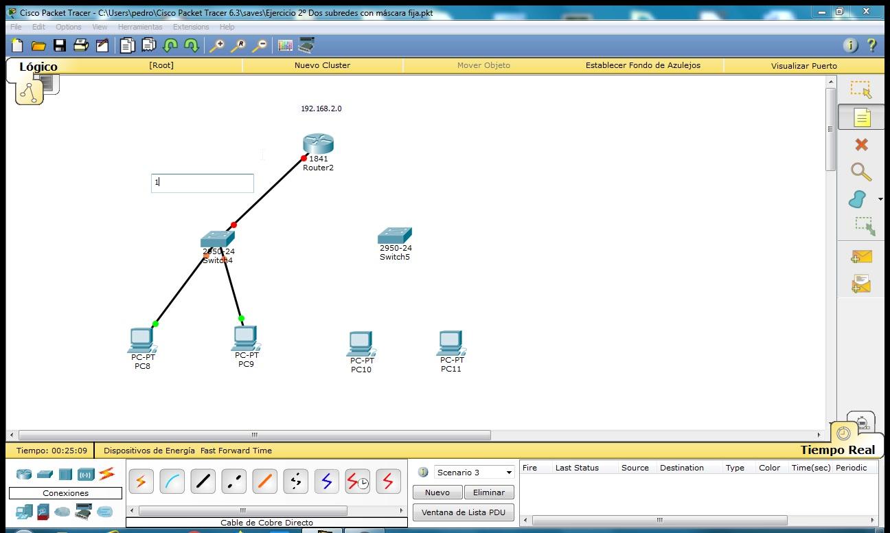Open the Connections lightning category
This screenshot has width=890, height=533.
point(106,473)
